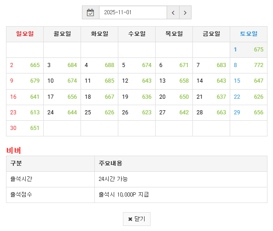Click the 일요일 column header
The width and height of the screenshot is (273, 231).
coord(25,34)
